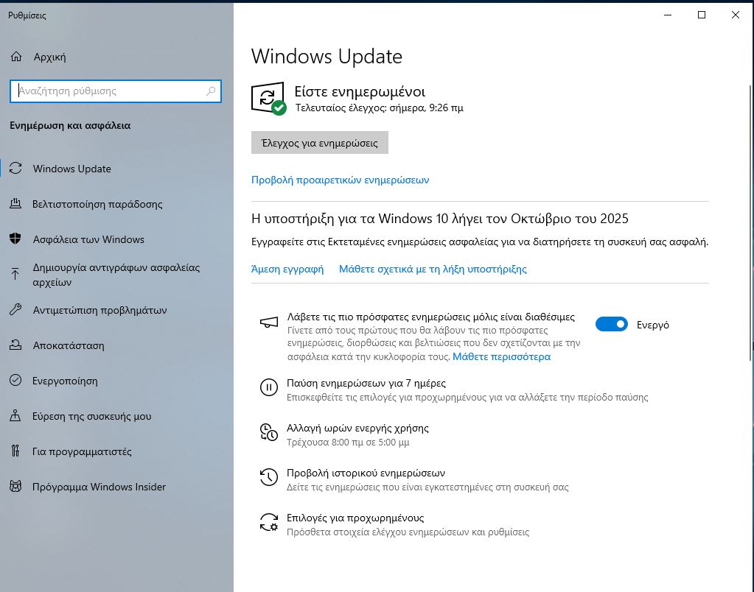Open Βελτιστοποίηση παράδοσης section

(117, 204)
